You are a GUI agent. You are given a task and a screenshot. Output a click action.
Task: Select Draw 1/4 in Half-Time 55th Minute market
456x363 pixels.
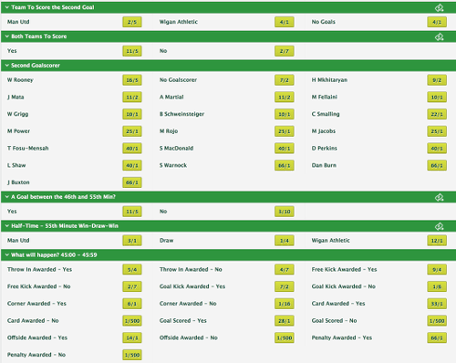point(285,241)
